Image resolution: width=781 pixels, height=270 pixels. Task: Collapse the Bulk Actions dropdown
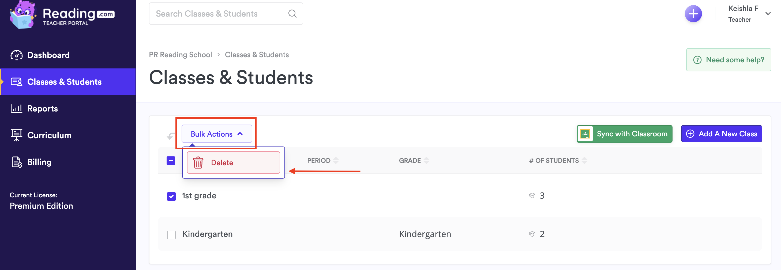click(216, 134)
